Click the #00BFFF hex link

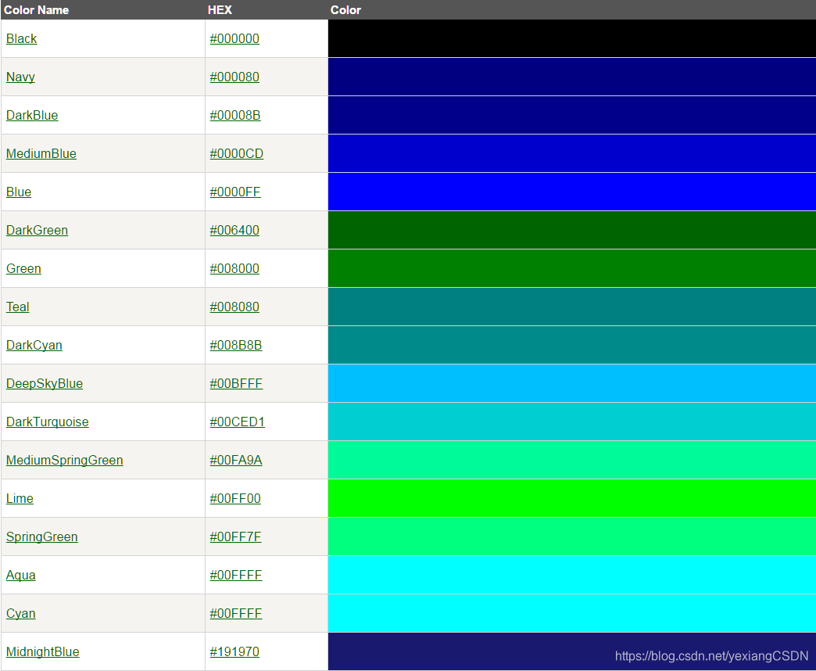coord(236,384)
